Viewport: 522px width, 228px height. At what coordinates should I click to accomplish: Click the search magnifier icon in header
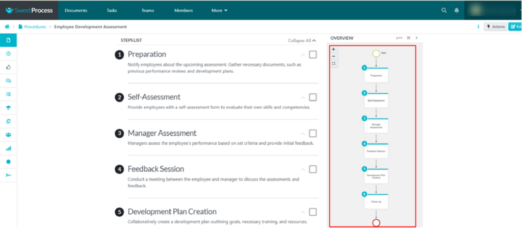(444, 10)
